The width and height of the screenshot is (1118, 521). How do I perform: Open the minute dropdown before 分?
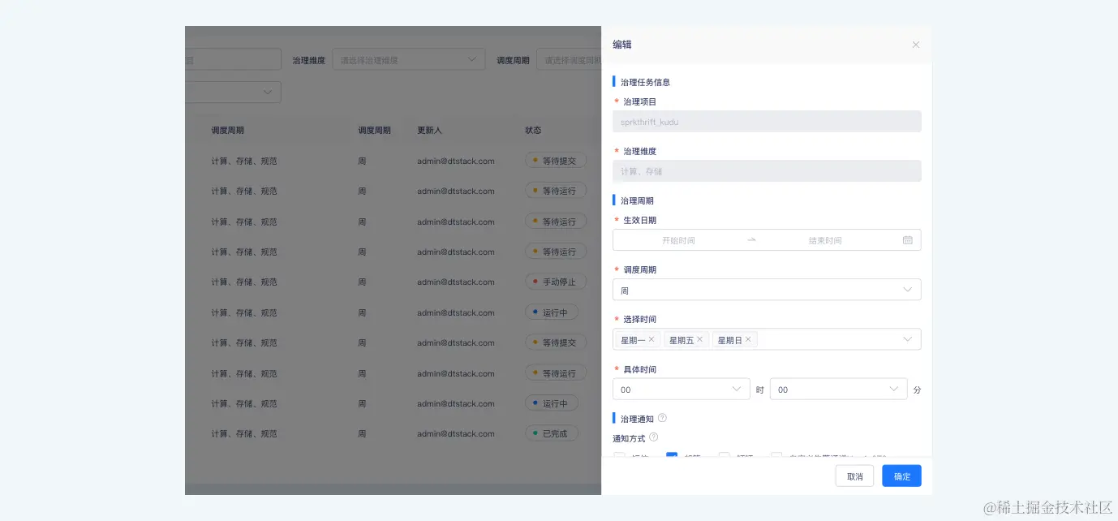point(838,390)
